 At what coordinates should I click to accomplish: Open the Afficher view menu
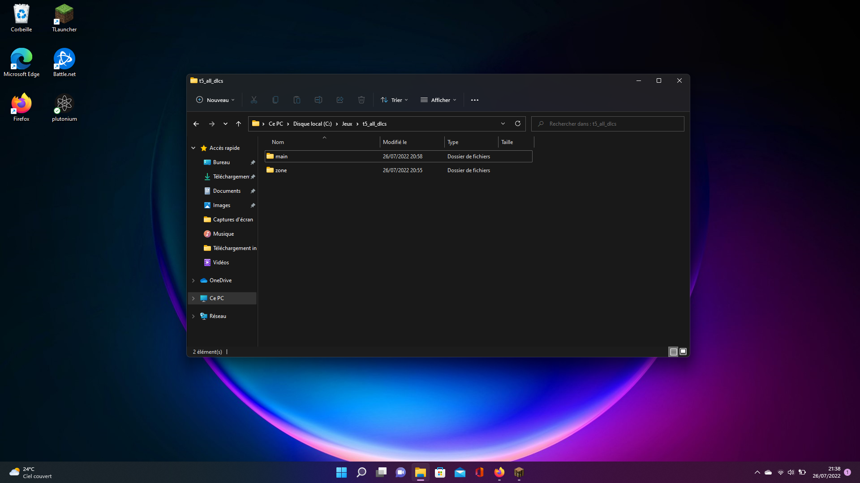(x=439, y=100)
